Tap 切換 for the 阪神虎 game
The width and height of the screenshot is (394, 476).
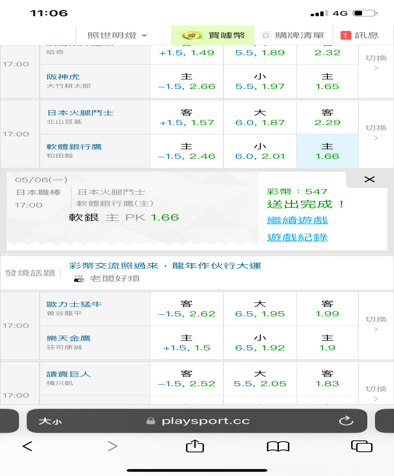[376, 62]
